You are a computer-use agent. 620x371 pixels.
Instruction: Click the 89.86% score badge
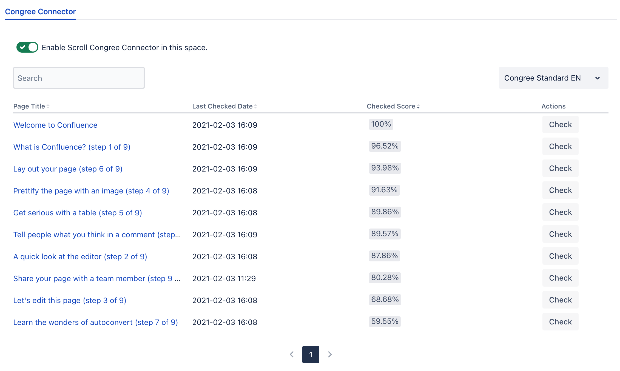coord(385,212)
